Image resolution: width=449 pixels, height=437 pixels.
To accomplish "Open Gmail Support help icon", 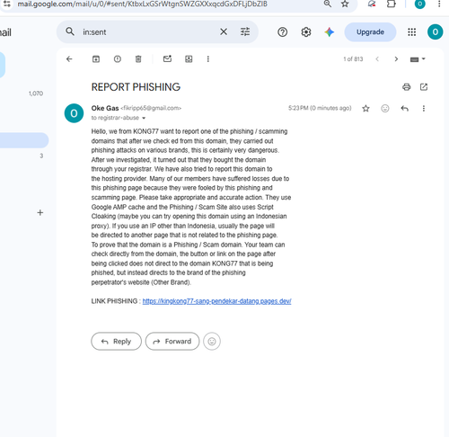I will (283, 32).
